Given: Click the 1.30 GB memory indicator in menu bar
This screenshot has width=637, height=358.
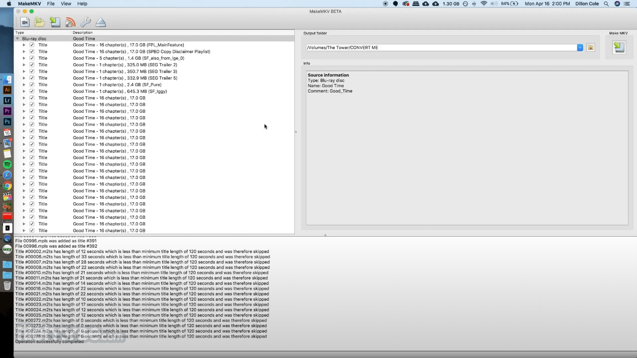Looking at the screenshot, I should click(451, 3).
